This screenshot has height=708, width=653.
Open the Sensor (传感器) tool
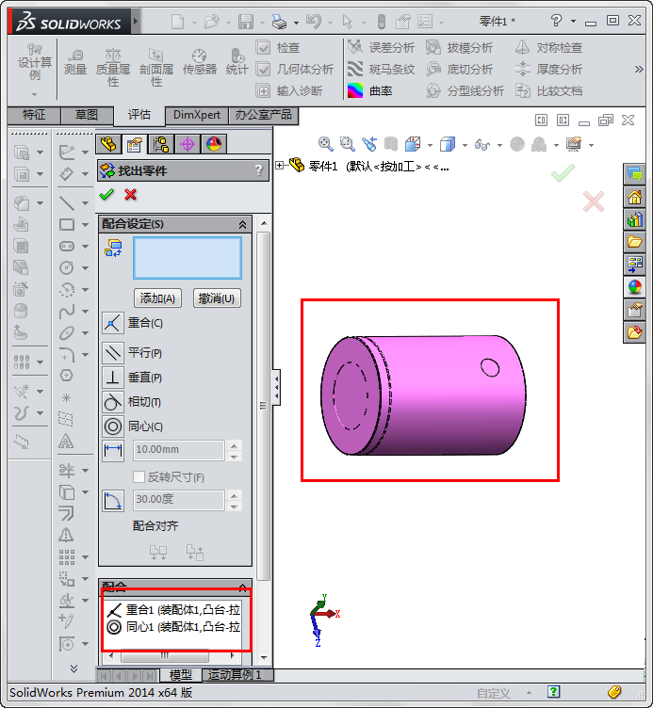click(x=199, y=63)
